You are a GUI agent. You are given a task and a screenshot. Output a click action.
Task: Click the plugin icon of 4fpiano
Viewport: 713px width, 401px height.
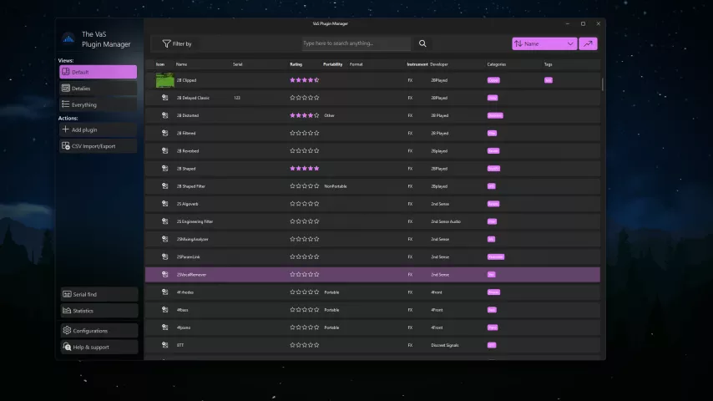point(165,327)
